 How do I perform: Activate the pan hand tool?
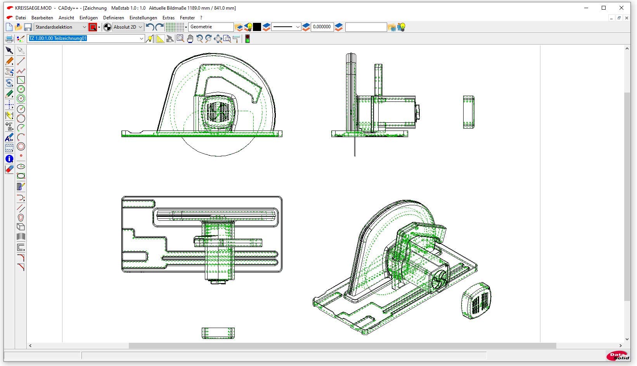click(x=190, y=39)
